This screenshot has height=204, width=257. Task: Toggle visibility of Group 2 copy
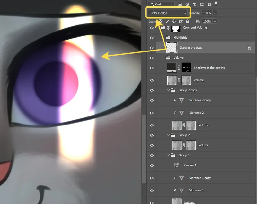pyautogui.click(x=152, y=90)
